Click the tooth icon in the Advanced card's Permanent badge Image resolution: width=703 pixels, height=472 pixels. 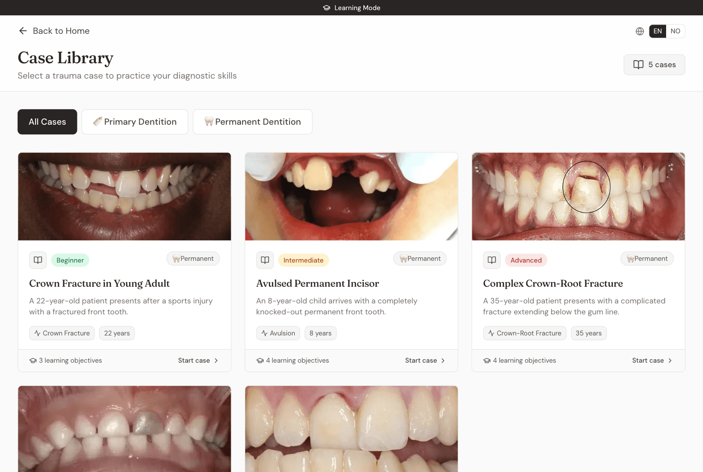tap(631, 259)
